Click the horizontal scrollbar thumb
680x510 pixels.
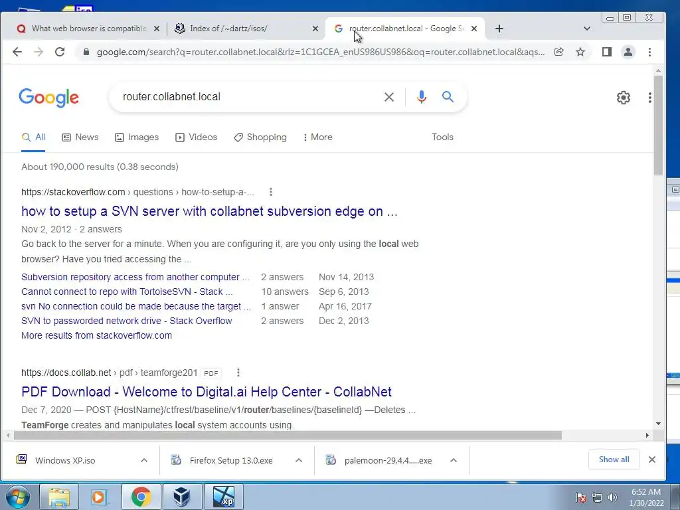point(288,435)
